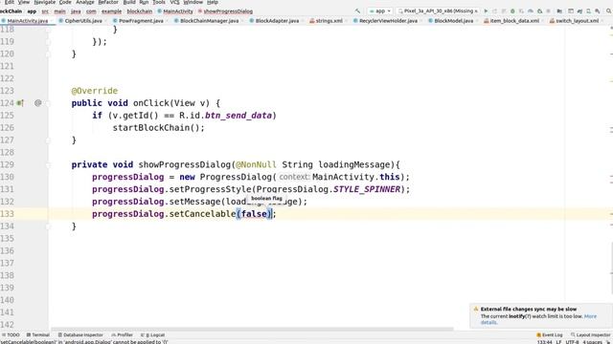Click the warning icon in the notification
Screen dimensions: 613x344
476,309
